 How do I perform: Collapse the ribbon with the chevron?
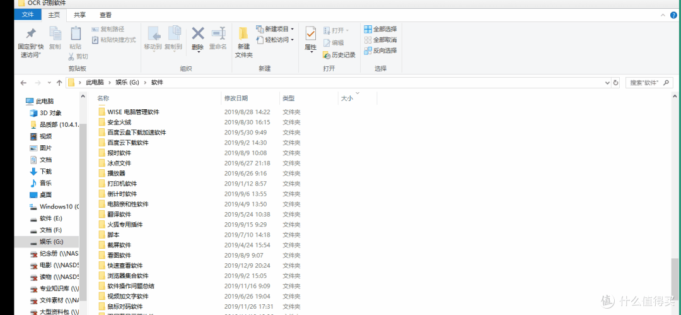coord(663,15)
